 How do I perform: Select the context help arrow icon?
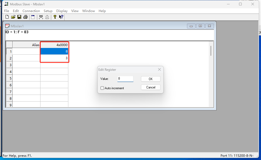(x=61, y=17)
